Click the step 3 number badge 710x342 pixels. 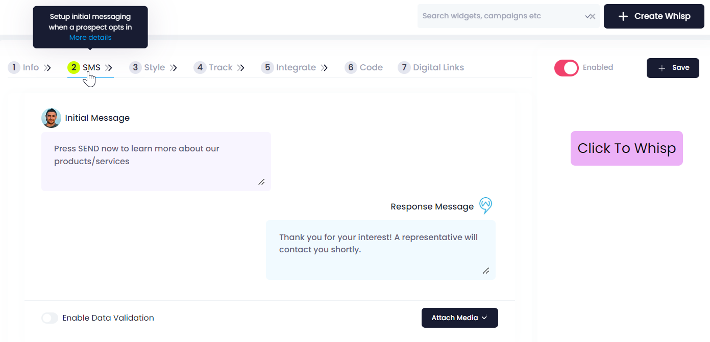pos(135,67)
